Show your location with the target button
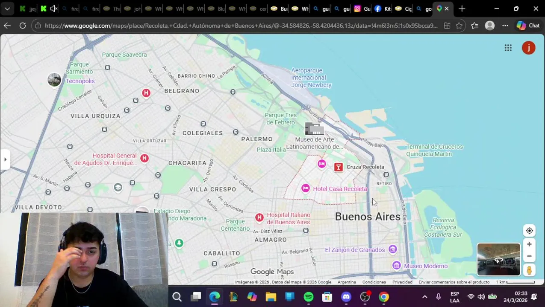The image size is (545, 307). (x=529, y=231)
